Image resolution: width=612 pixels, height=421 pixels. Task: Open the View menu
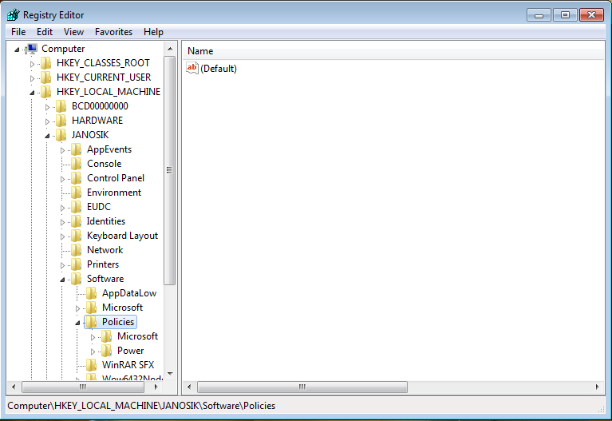(x=73, y=32)
